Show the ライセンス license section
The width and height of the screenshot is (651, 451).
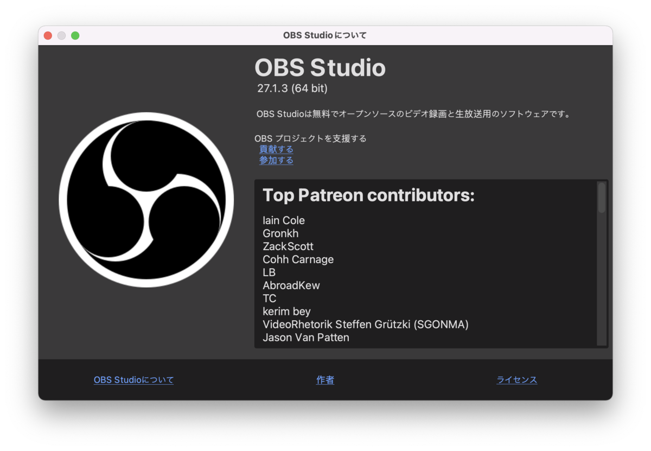click(516, 380)
